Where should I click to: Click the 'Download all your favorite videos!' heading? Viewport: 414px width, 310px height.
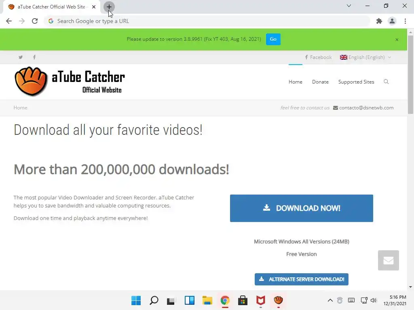(x=108, y=130)
